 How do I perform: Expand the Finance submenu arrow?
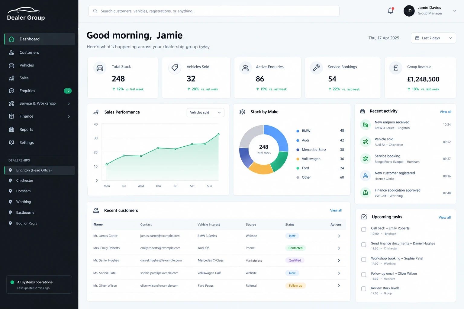[69, 116]
